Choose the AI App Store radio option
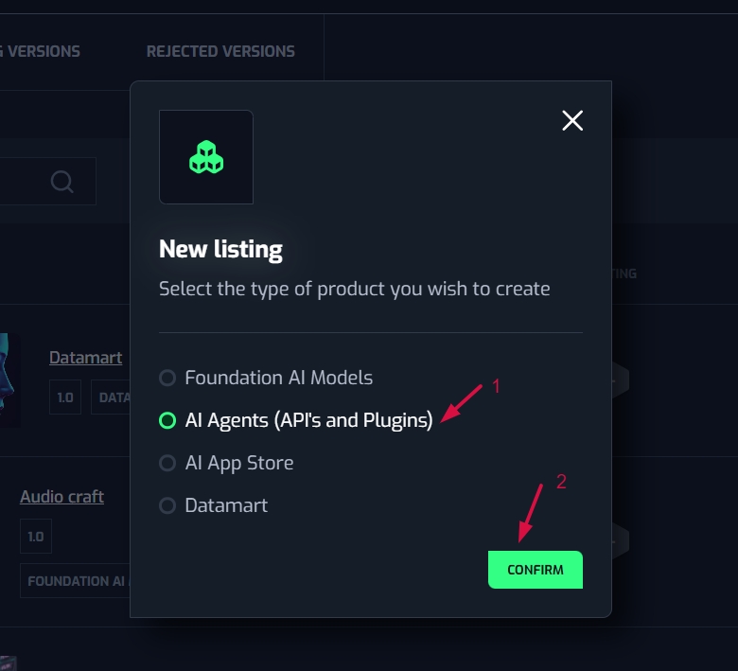Image resolution: width=738 pixels, height=671 pixels. 167,463
